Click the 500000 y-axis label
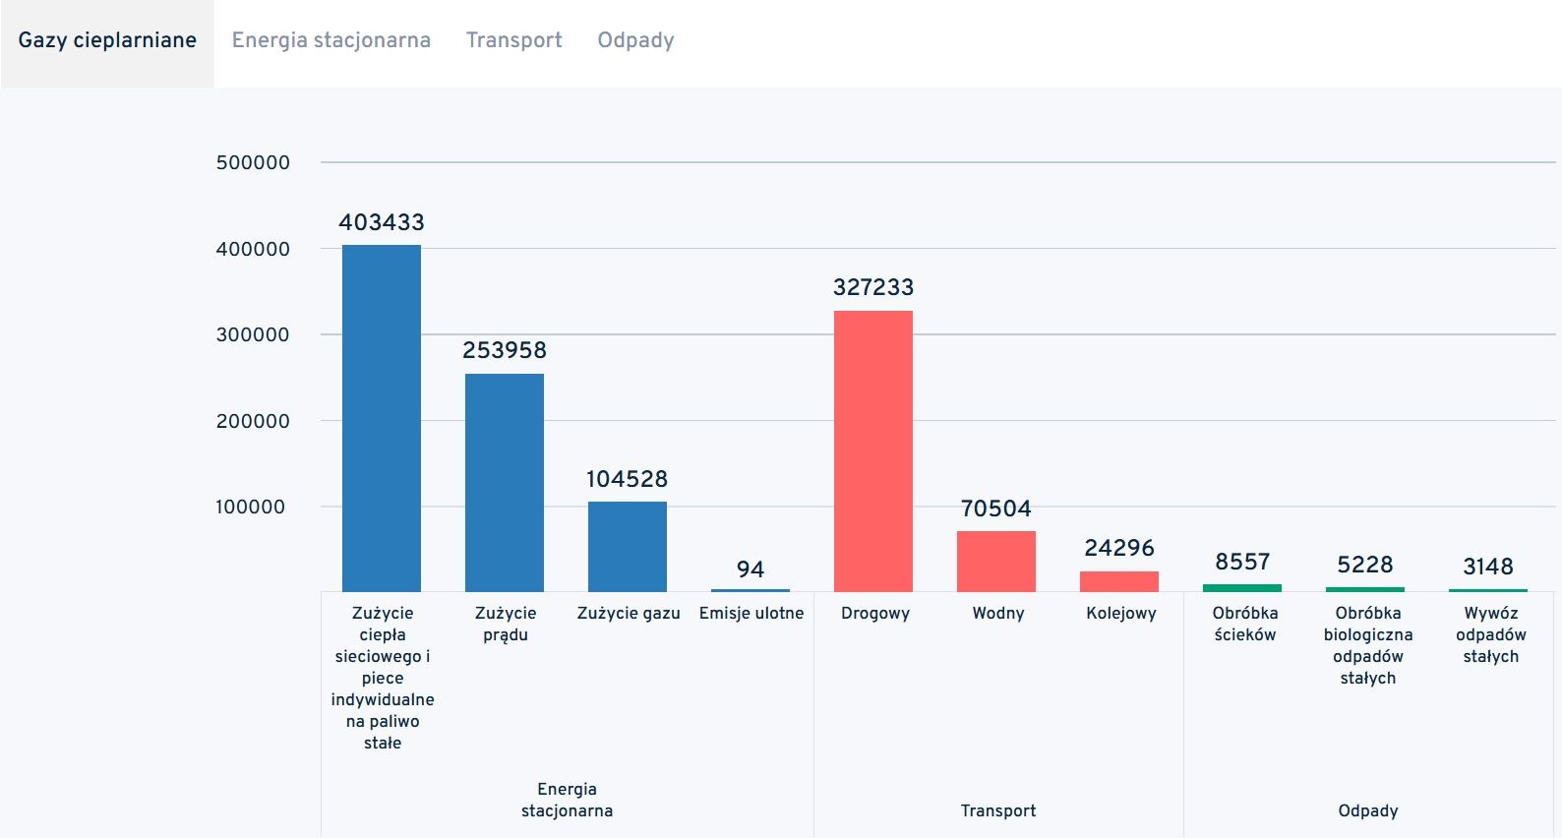The height and width of the screenshot is (838, 1562). pos(253,163)
